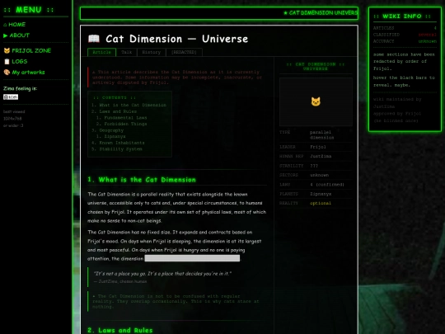Click the scrolling CAT DIMENSION UNIVERSE banner text
Image resolution: width=445 pixels, height=334 pixels.
coord(321,12)
